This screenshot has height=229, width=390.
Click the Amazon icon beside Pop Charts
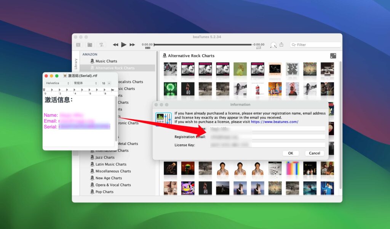[92, 192]
